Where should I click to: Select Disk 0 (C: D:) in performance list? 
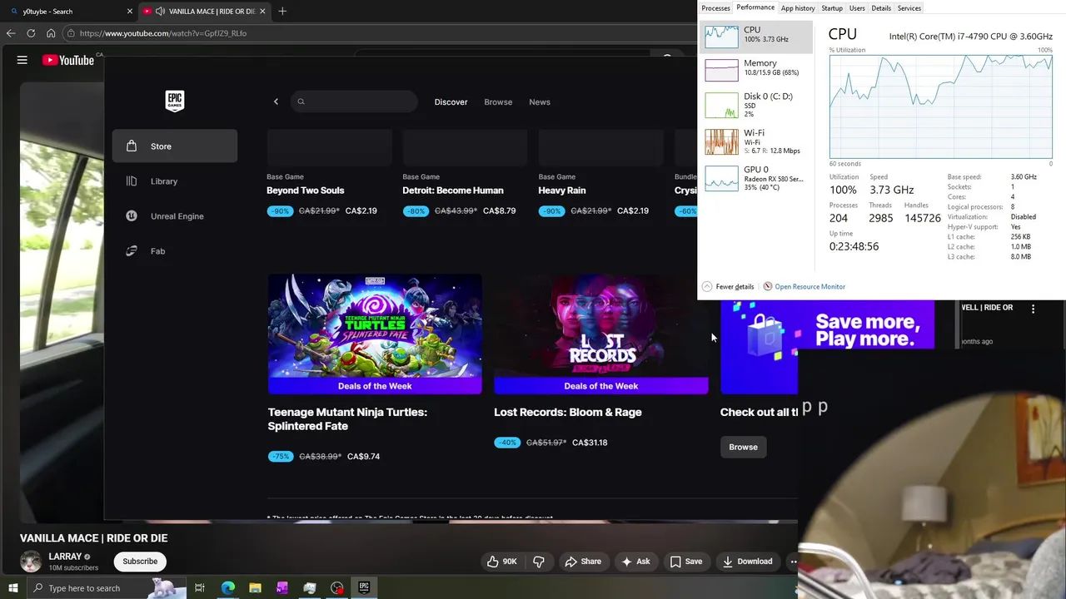click(755, 105)
